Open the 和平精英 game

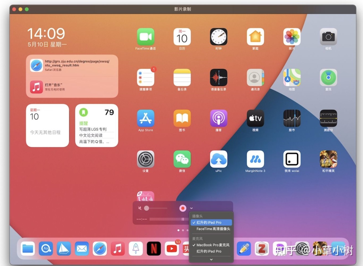tap(328, 159)
